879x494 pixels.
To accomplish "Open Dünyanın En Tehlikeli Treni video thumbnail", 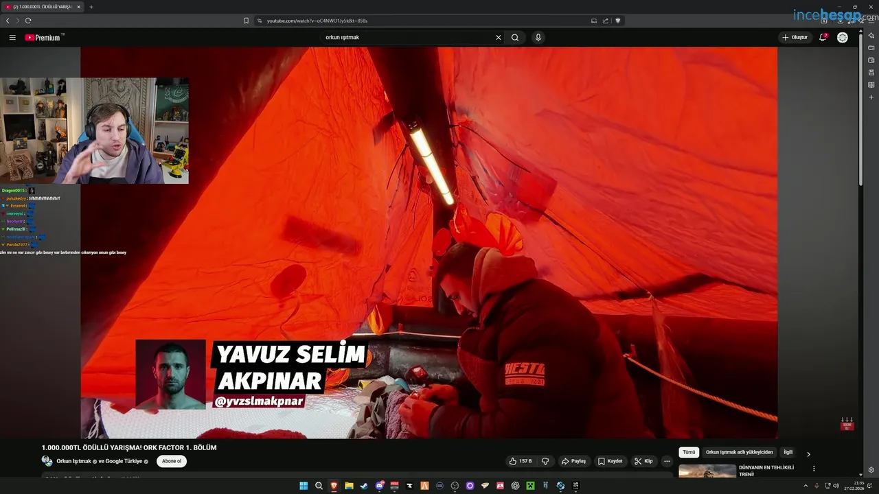I will click(x=707, y=471).
